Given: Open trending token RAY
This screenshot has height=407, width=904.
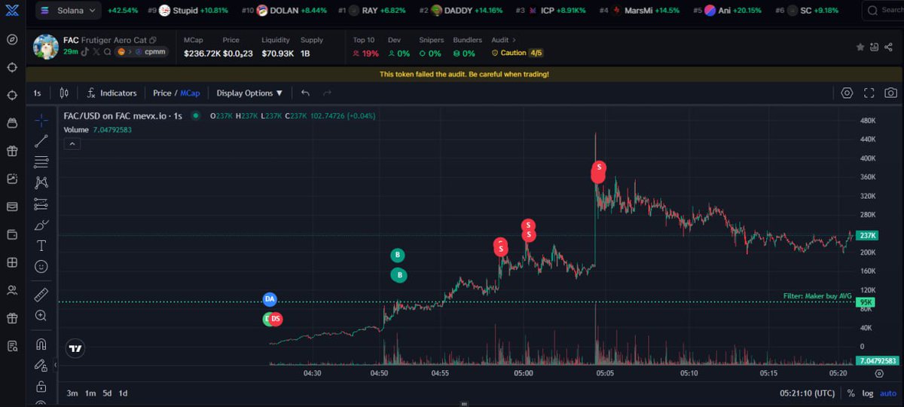Looking at the screenshot, I should 372,11.
